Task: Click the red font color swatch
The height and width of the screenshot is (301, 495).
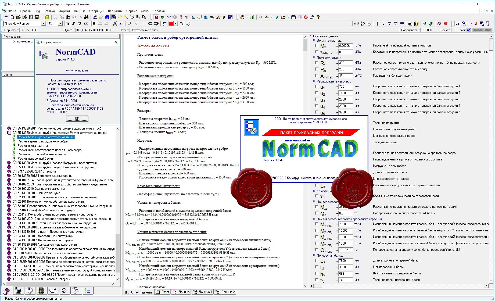Action: point(171,24)
